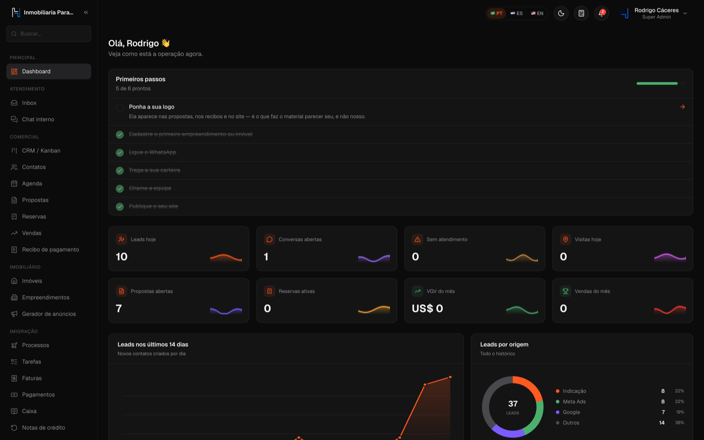Check the empty circle beside "Ponha a sua logo"
704x440 pixels.
[x=120, y=108]
